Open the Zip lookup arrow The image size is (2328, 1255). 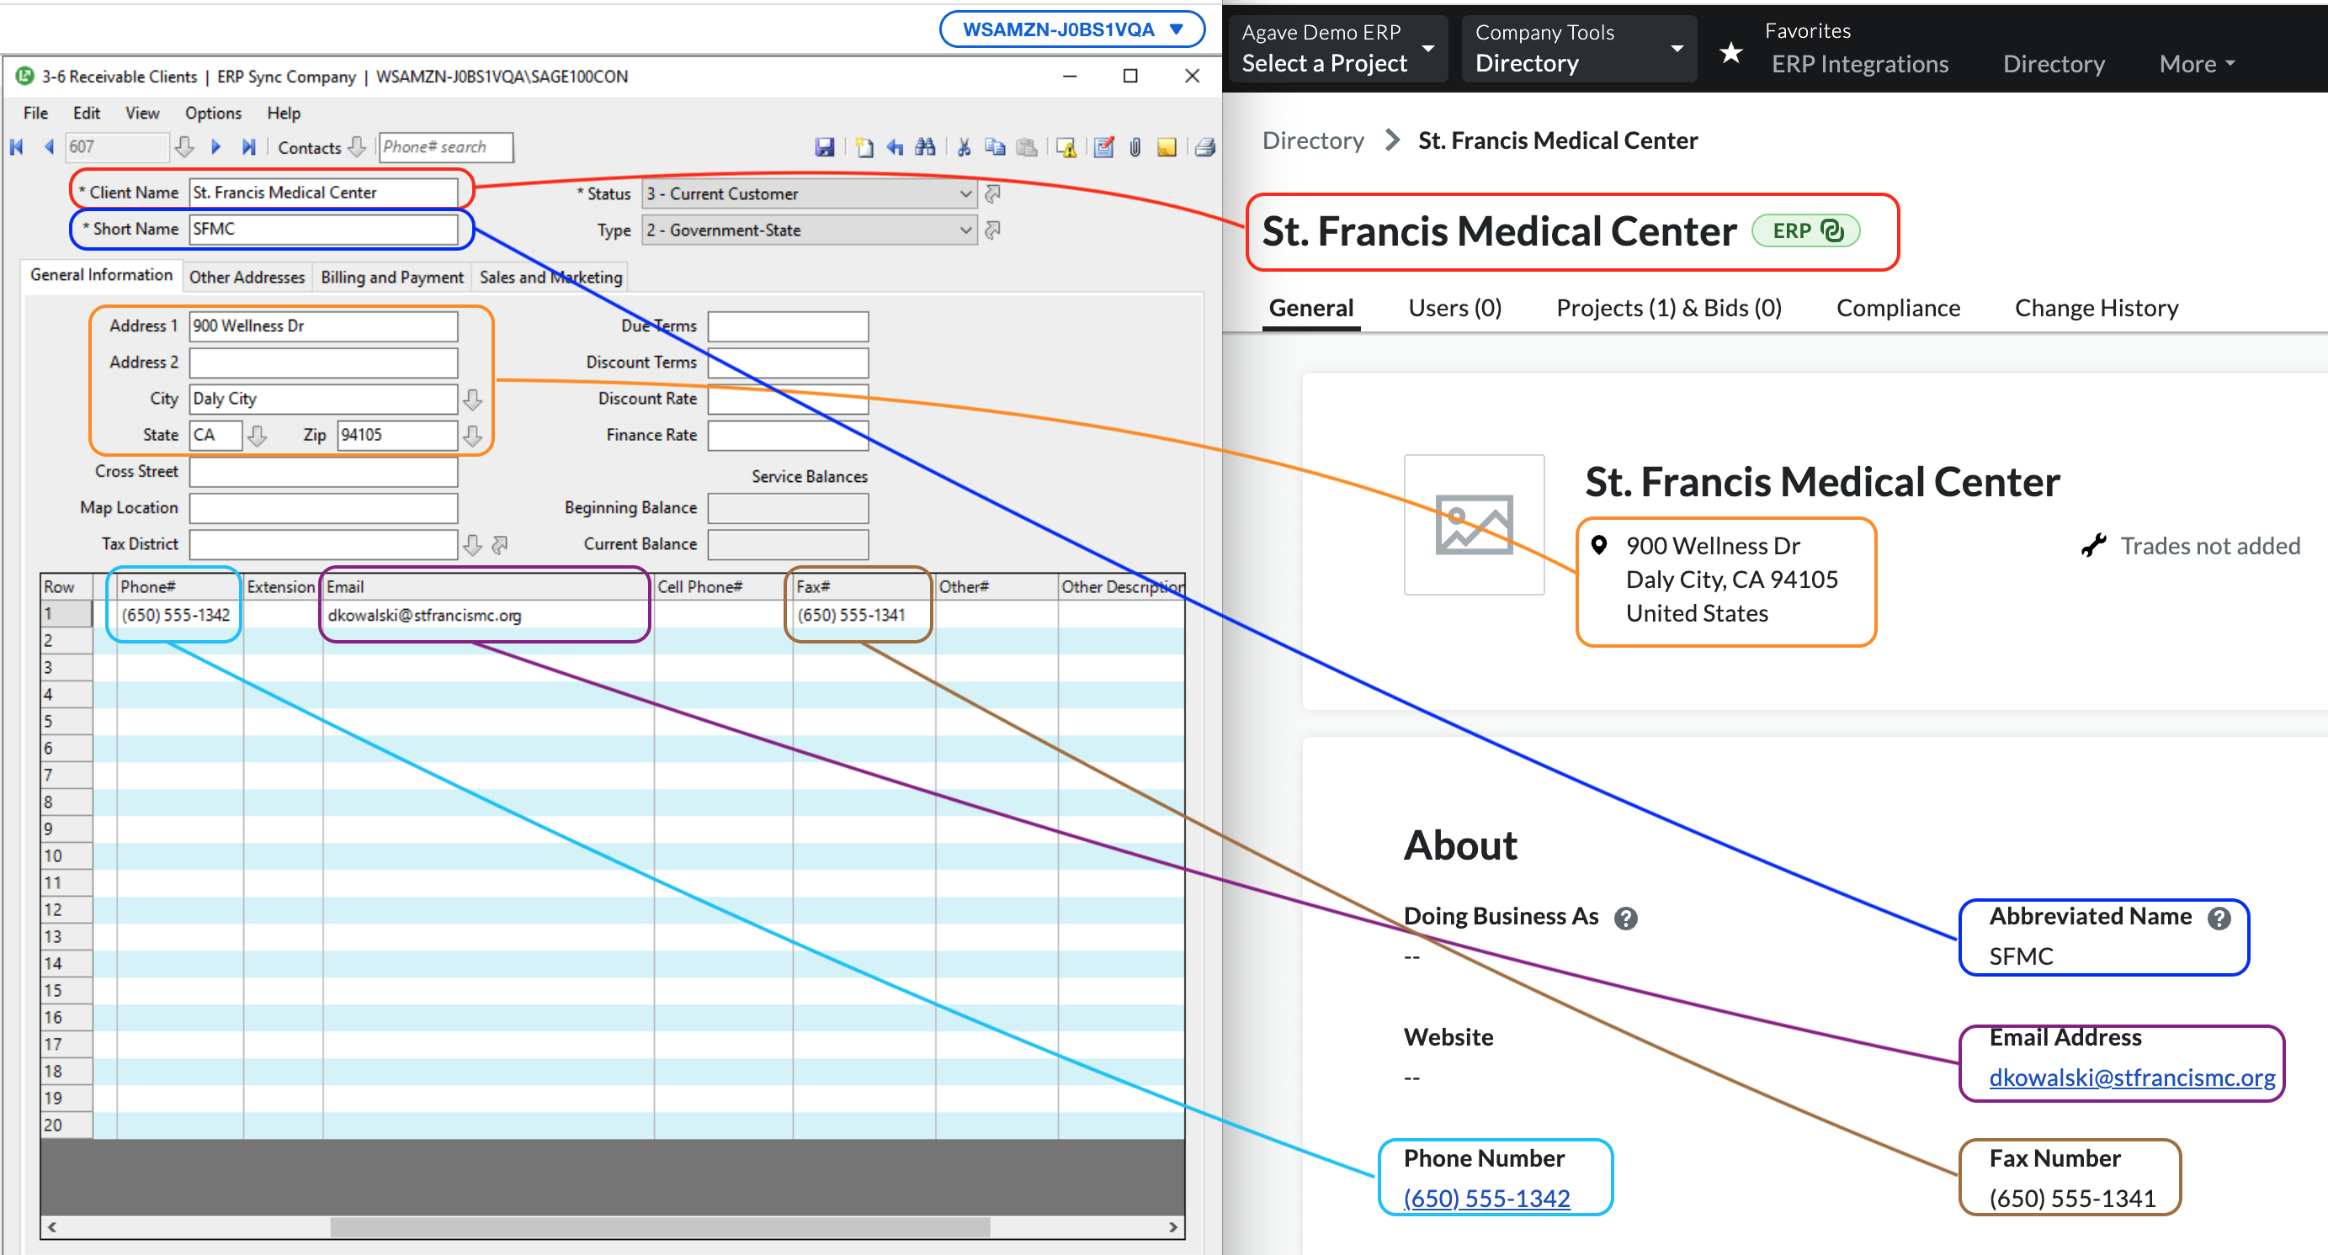click(x=472, y=436)
